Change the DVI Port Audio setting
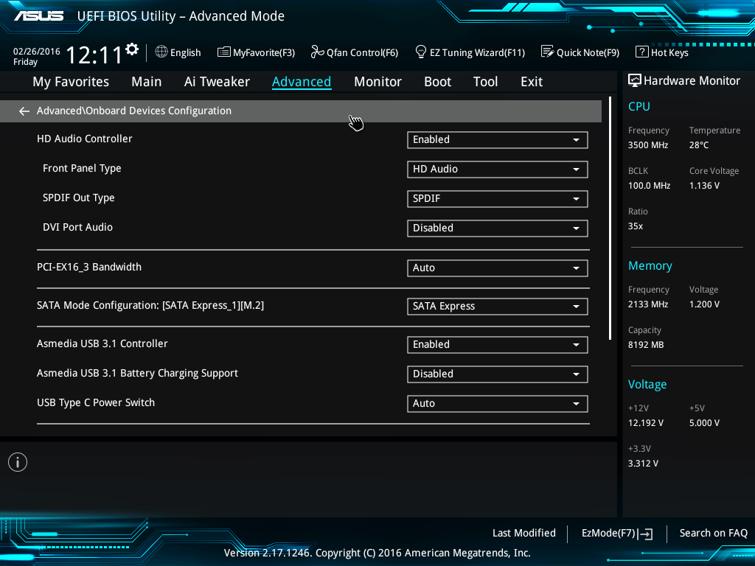 pos(497,228)
